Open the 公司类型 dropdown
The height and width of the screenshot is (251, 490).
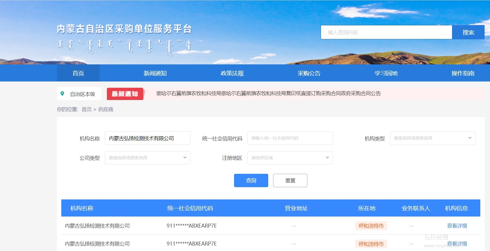pyautogui.click(x=147, y=158)
